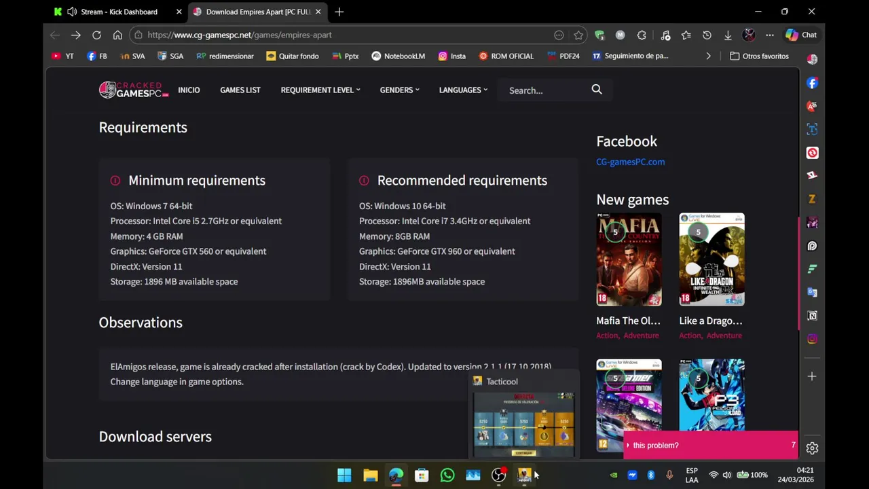Open the Google Translate sidebar icon

[x=812, y=292]
